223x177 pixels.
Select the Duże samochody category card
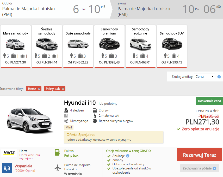(78, 46)
